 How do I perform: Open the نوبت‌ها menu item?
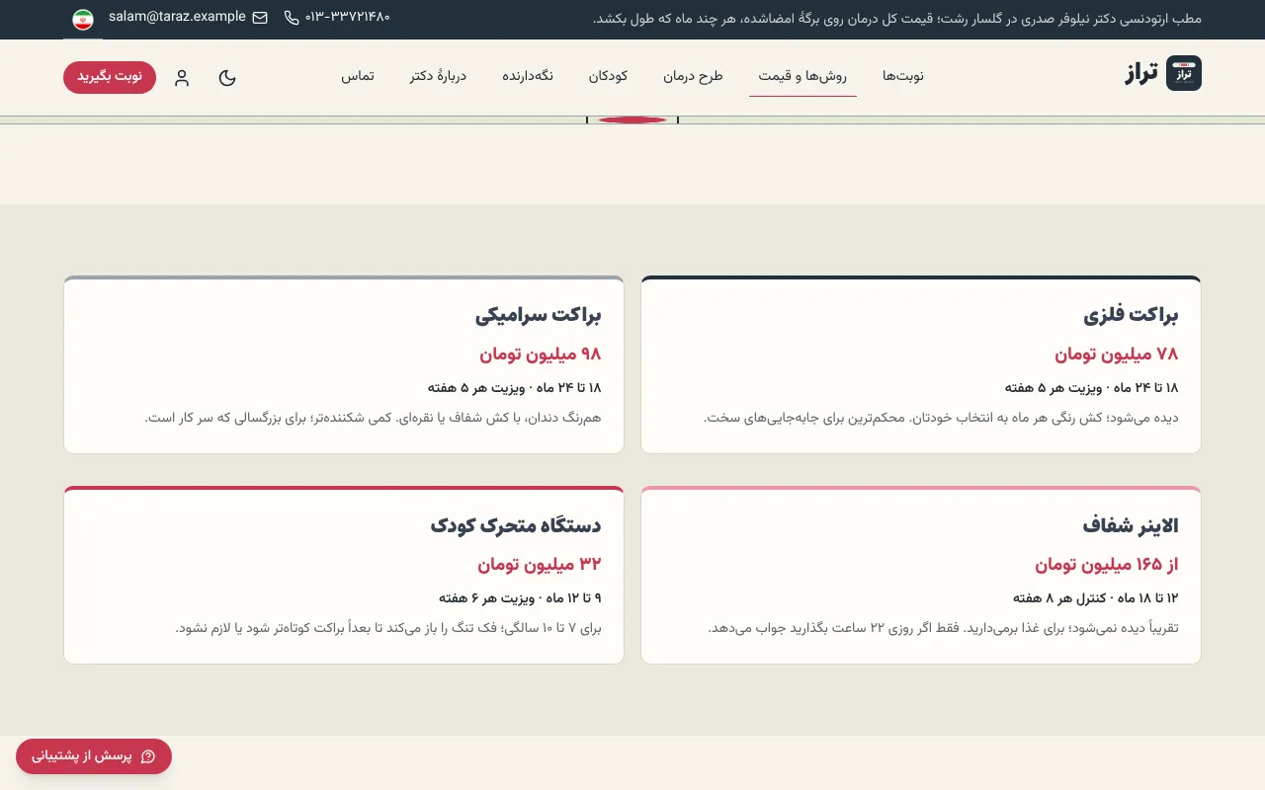[x=903, y=77]
